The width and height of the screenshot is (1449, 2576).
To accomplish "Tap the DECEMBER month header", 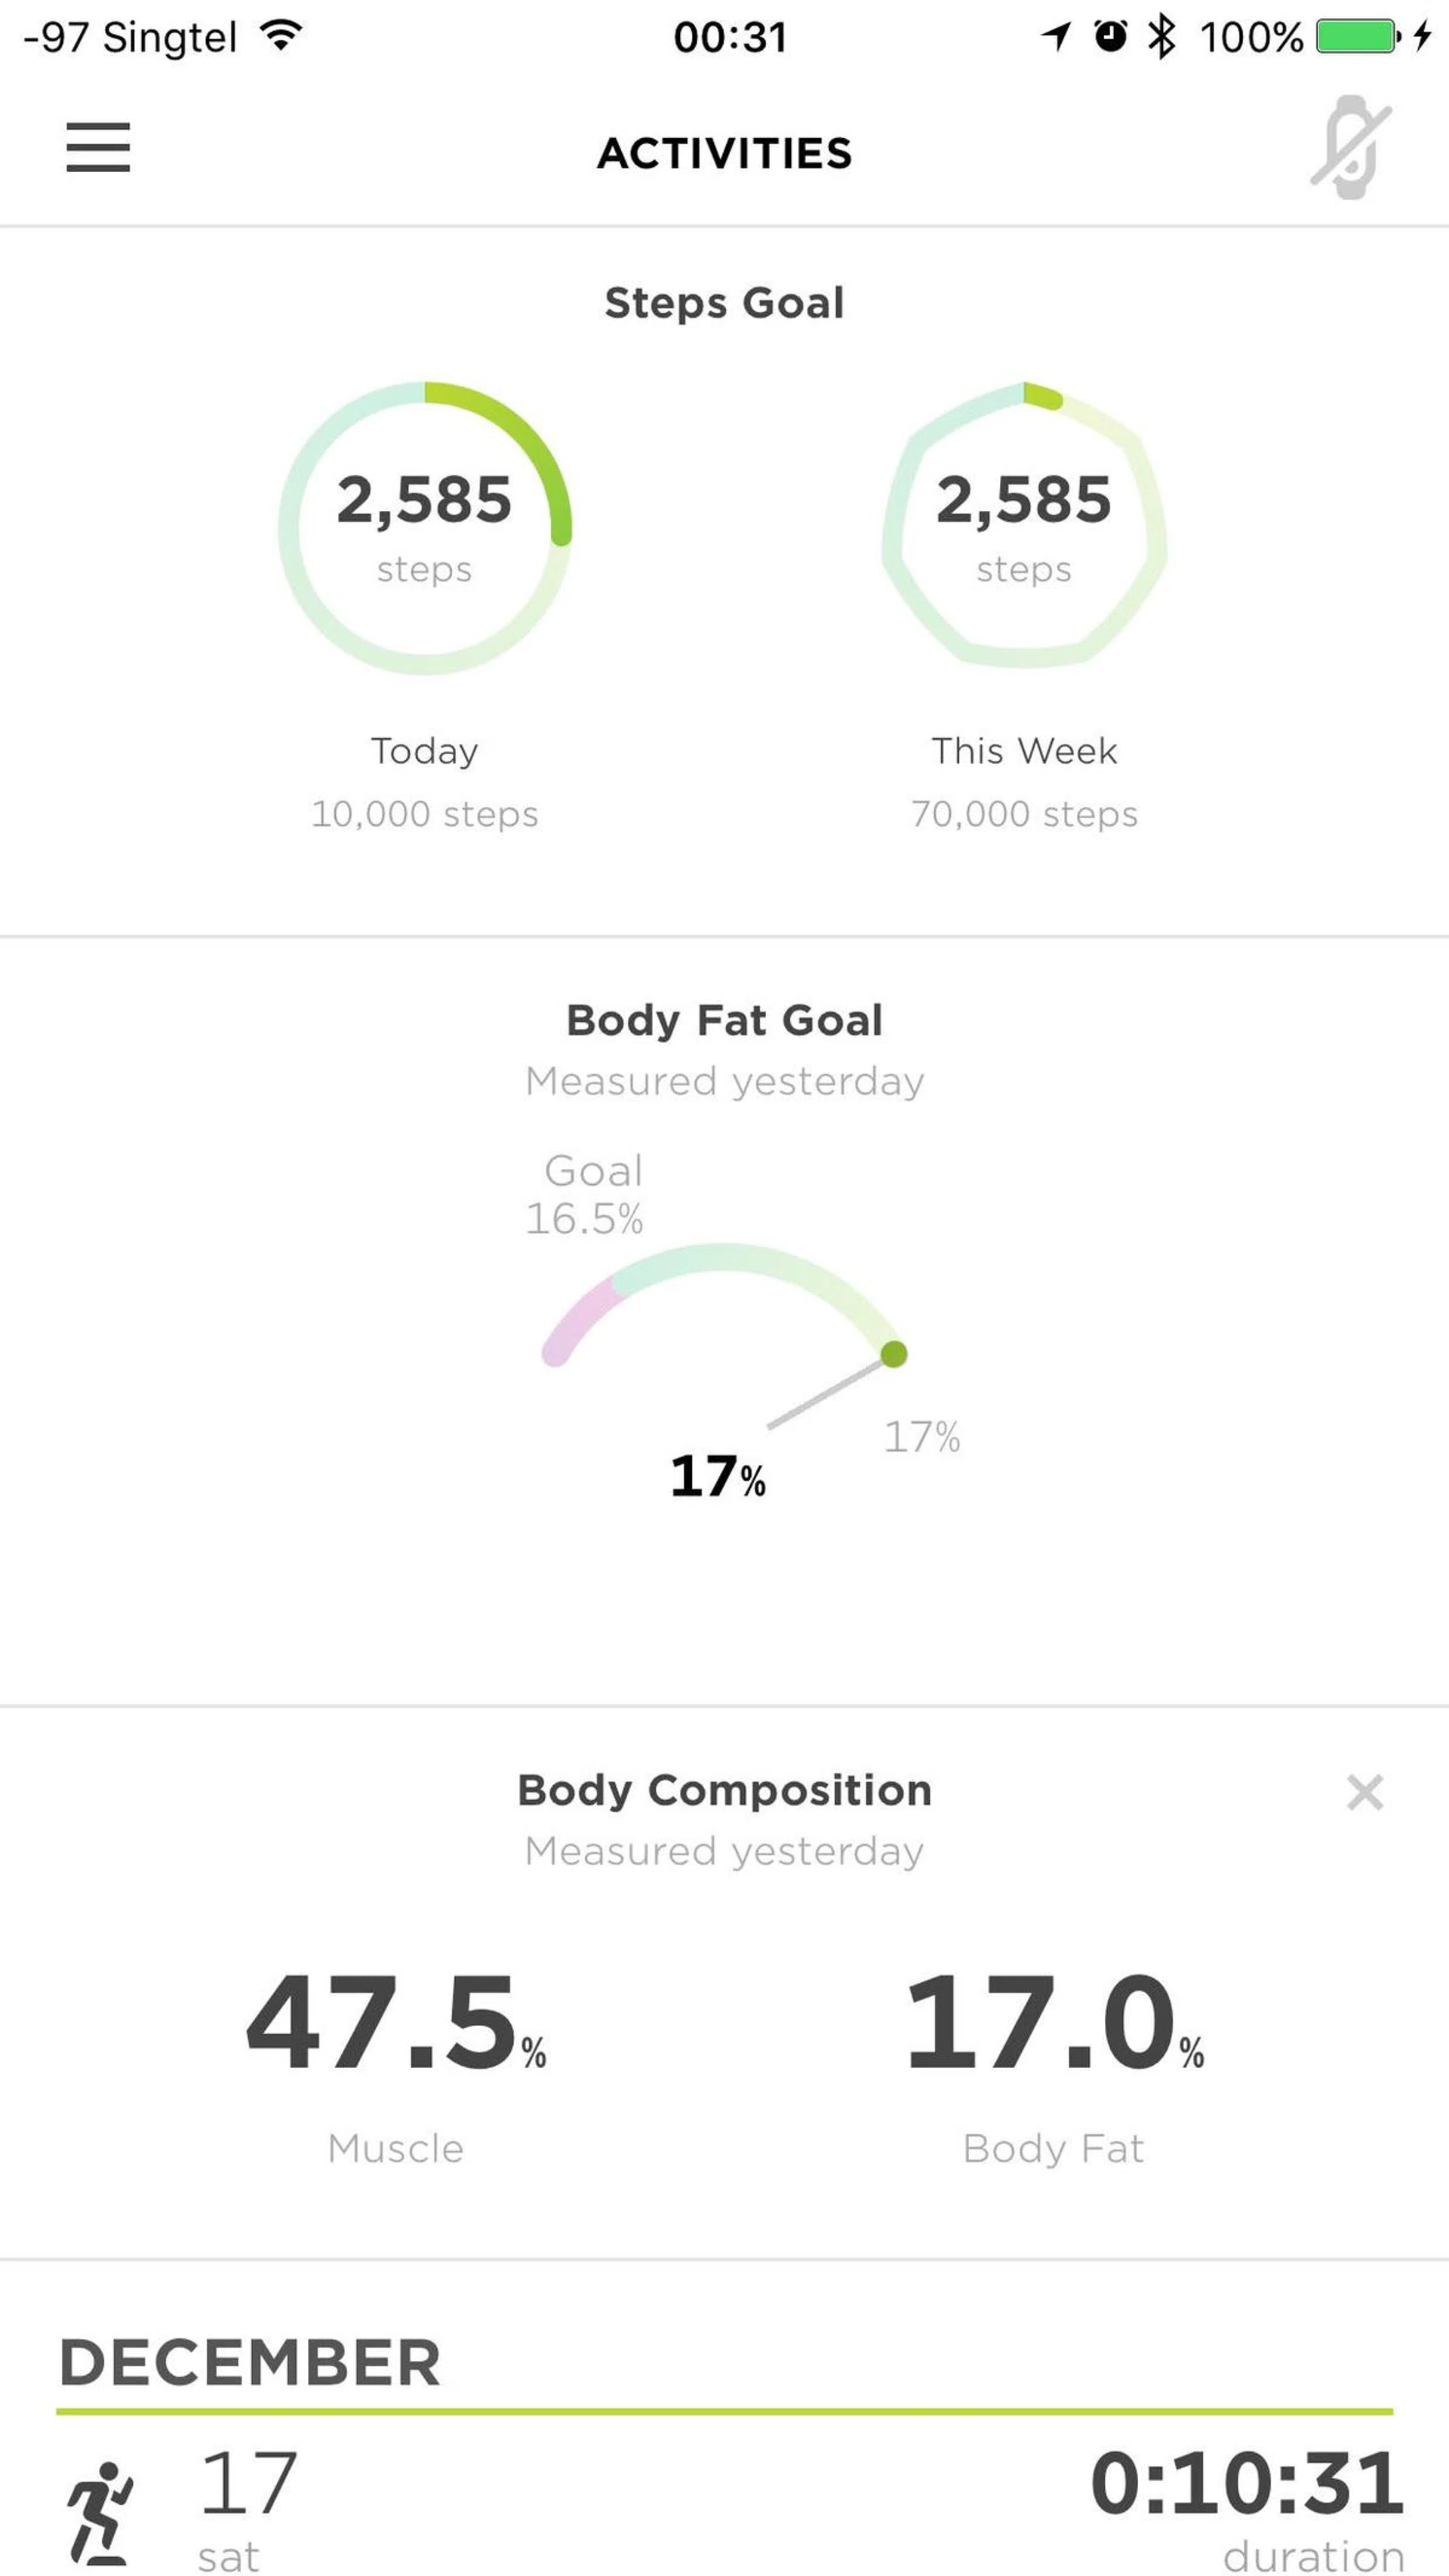I will [250, 2363].
